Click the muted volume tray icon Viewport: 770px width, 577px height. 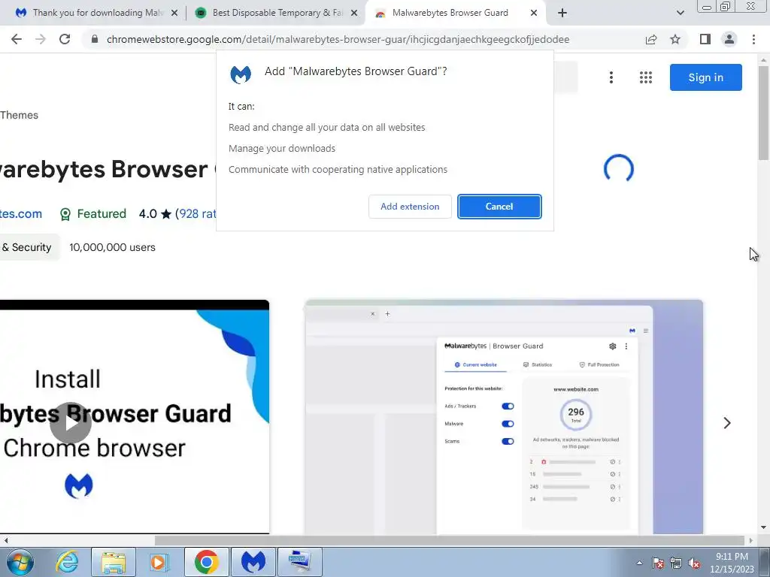tap(694, 563)
